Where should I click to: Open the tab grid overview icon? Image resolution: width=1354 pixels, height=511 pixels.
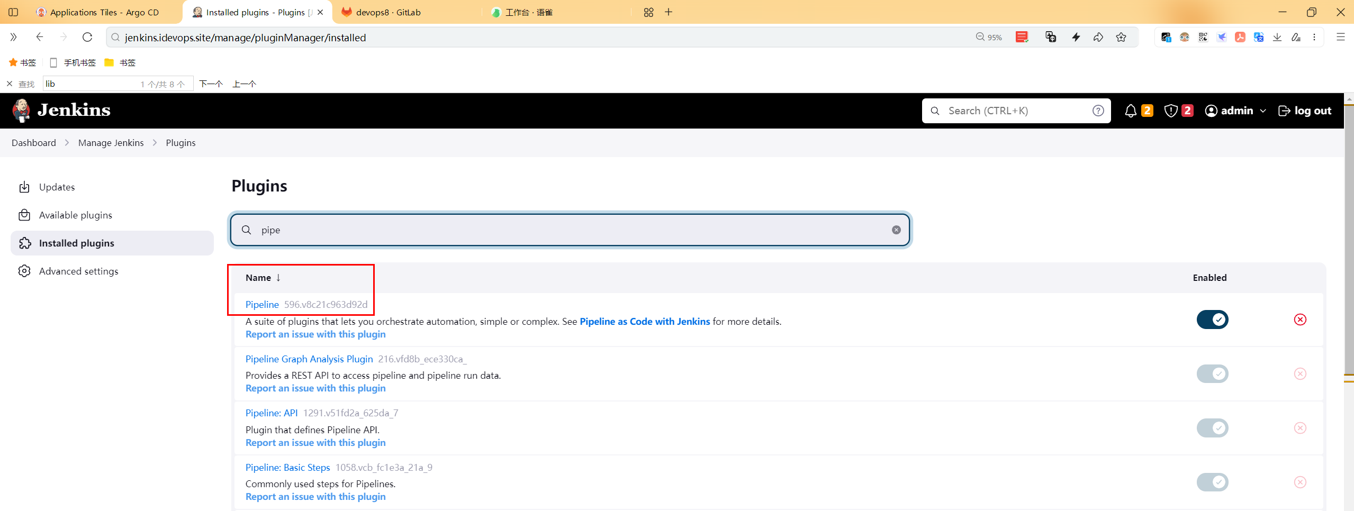coord(648,12)
